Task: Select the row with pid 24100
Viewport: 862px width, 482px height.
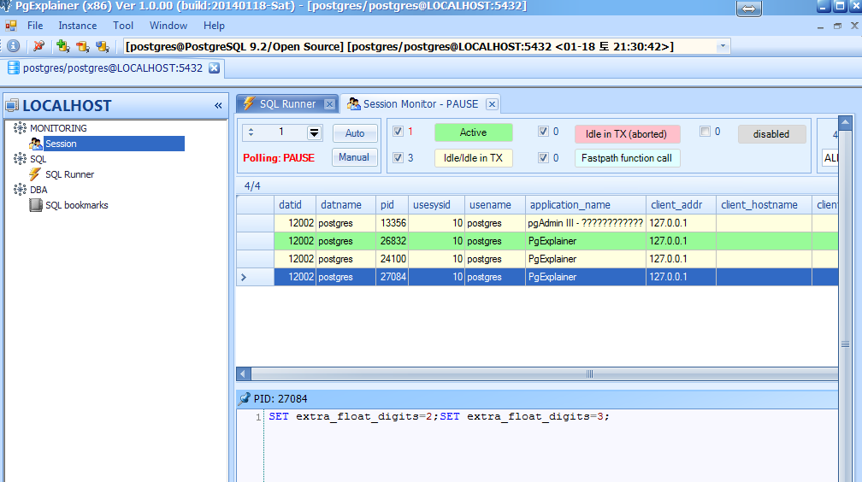Action: tap(537, 259)
